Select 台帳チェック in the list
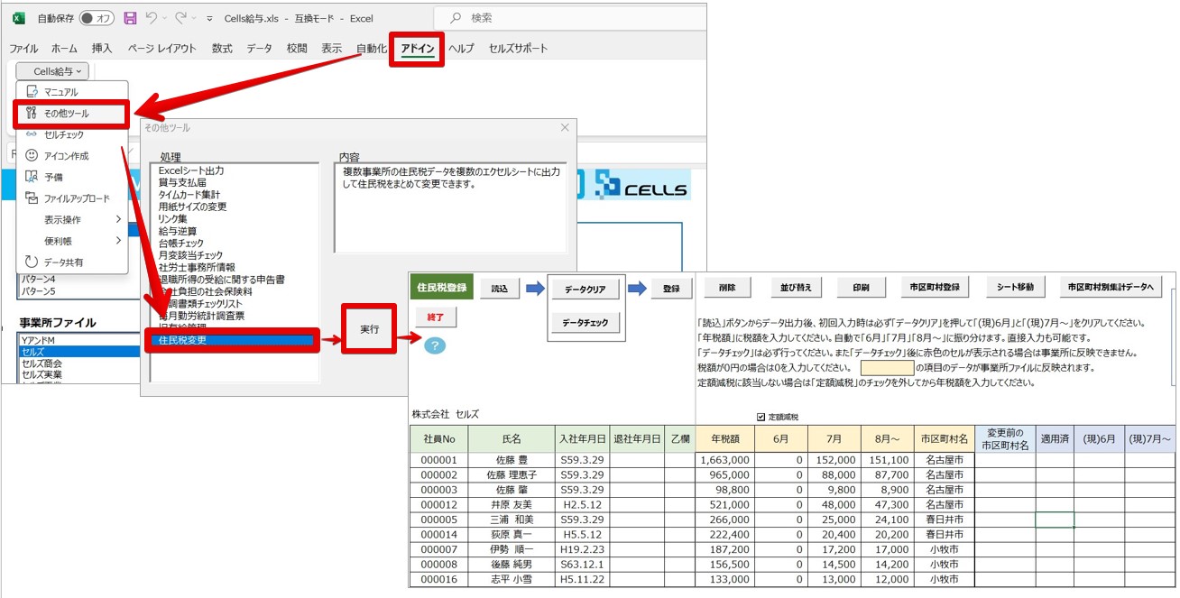Image resolution: width=1180 pixels, height=598 pixels. [x=180, y=244]
